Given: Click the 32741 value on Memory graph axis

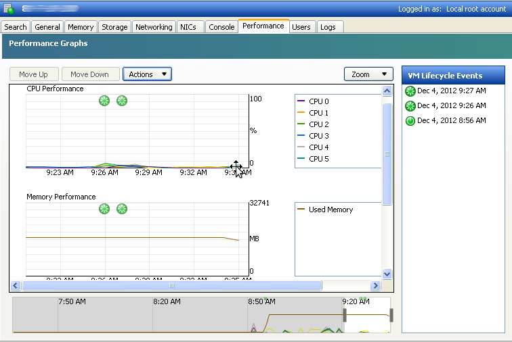Looking at the screenshot, I should coord(259,203).
